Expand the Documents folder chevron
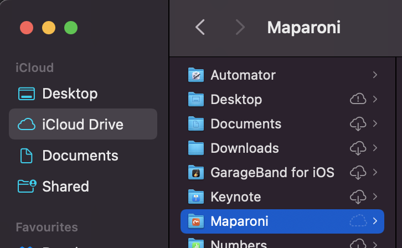Screen dimensions: 402x248 [x=375, y=123]
